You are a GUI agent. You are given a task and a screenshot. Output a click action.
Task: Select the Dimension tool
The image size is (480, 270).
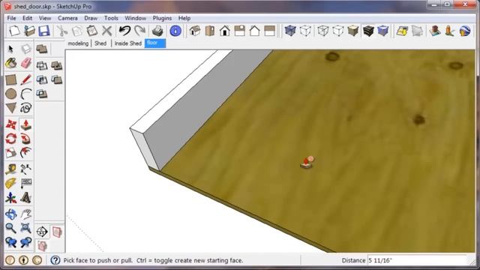point(26,169)
